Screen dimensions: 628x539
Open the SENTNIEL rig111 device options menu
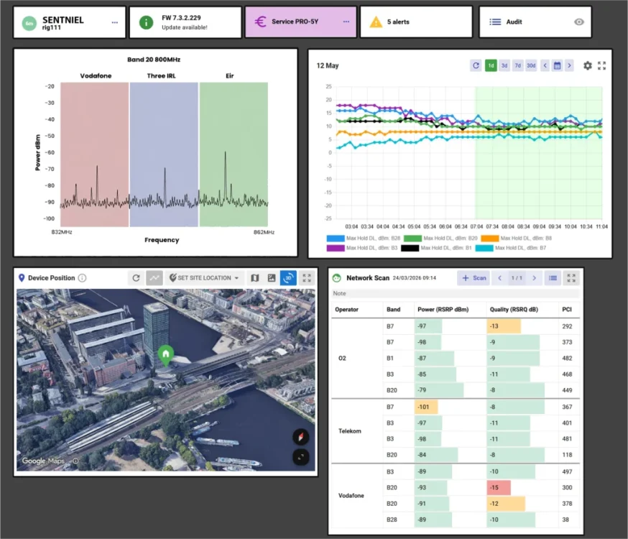tap(114, 22)
